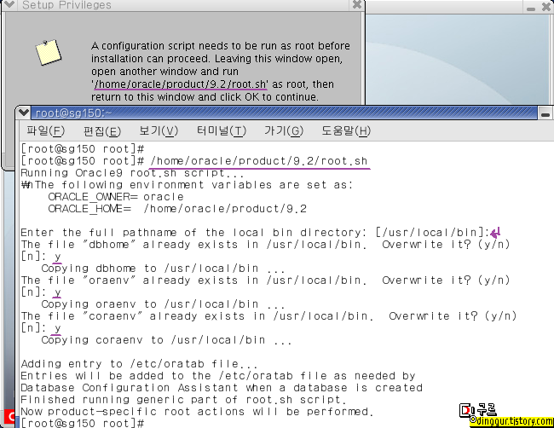Click '/home/oracle/product/9.2/root.sh' path in the dialog text
Screen dimensions: 554x428
point(180,84)
